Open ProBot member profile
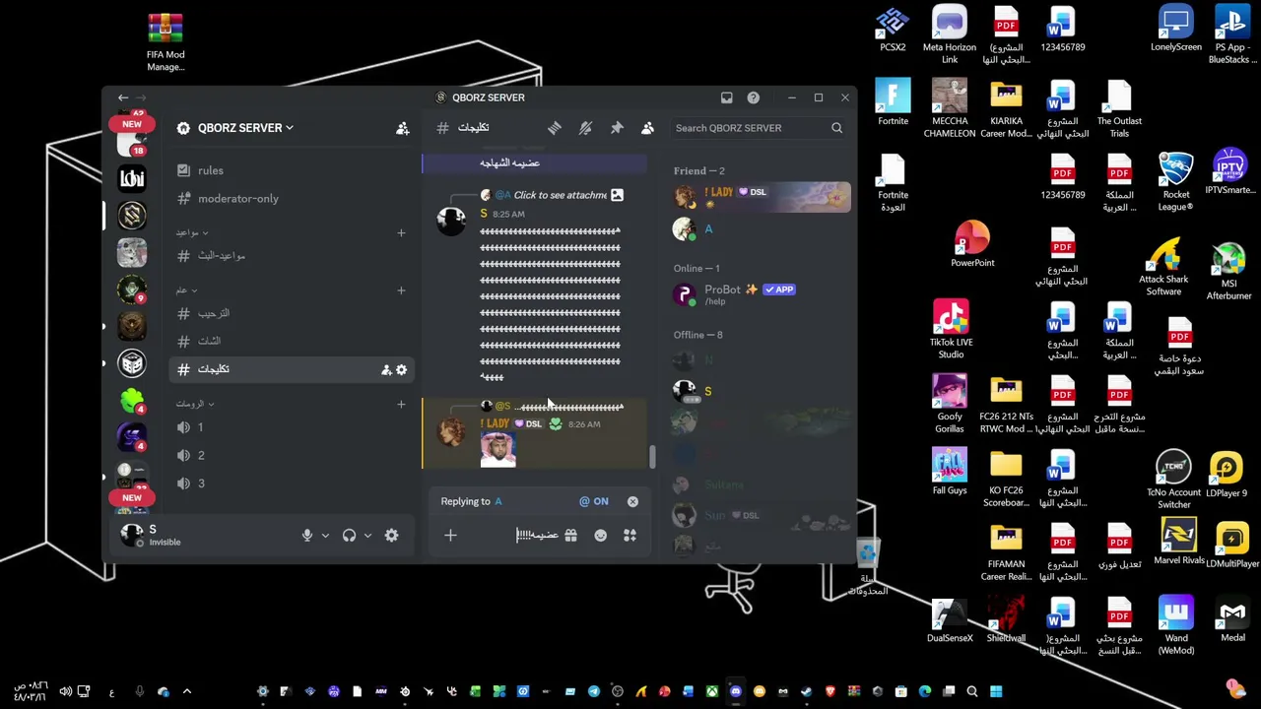1261x709 pixels. [761, 293]
